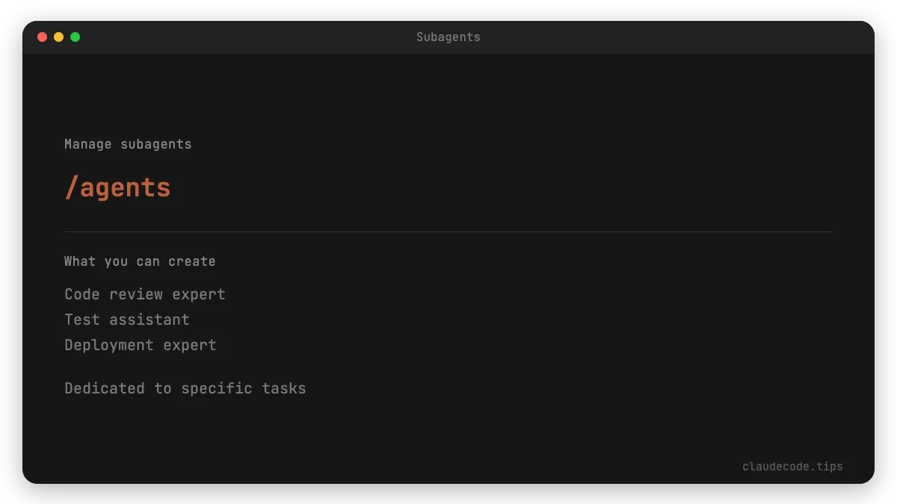The width and height of the screenshot is (897, 504).
Task: Click expert in the Deployment line
Action: coord(190,345)
